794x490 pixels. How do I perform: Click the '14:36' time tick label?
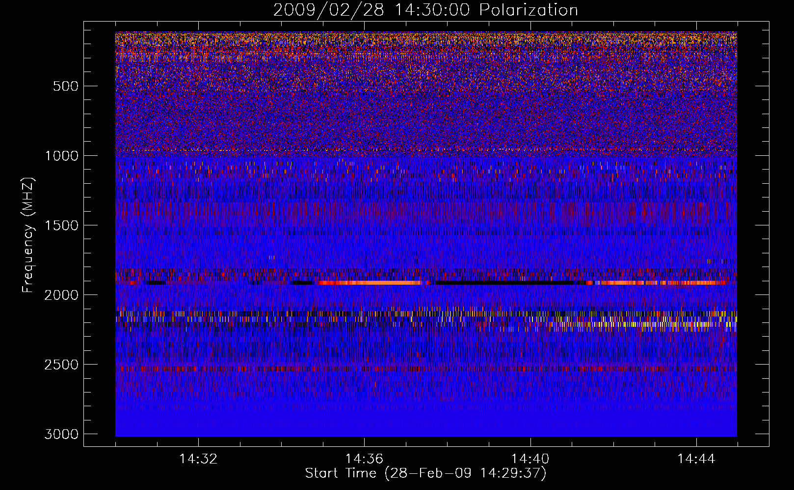(364, 459)
